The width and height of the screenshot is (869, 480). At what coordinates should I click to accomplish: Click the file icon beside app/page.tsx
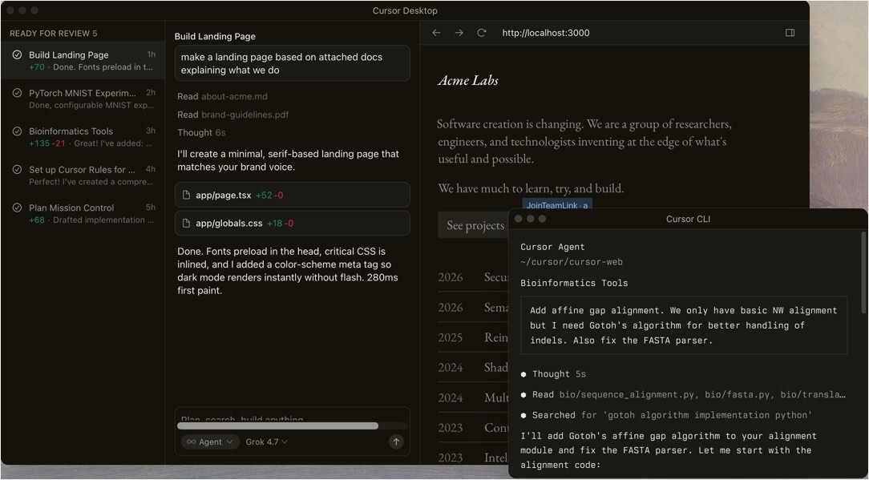point(186,195)
